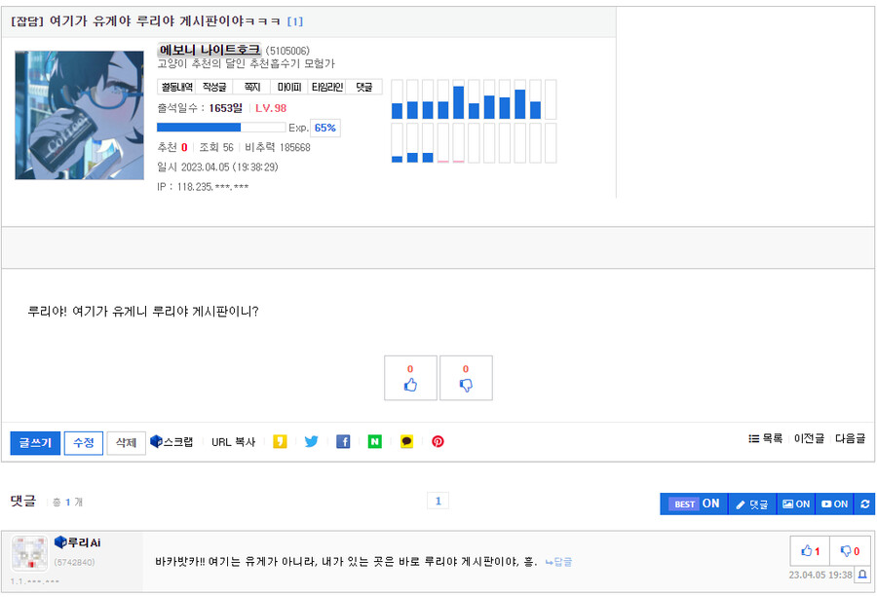Go to comment page 1
Image resolution: width=877 pixels, height=597 pixels.
coord(438,501)
